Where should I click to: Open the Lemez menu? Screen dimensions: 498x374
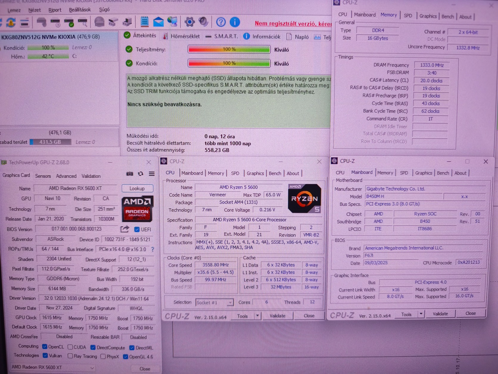(14, 10)
